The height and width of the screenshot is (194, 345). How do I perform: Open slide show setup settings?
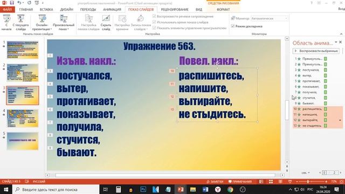(88, 23)
